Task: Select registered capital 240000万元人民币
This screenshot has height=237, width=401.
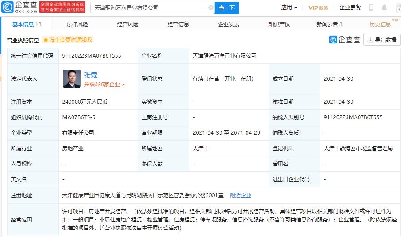Action: click(x=85, y=101)
